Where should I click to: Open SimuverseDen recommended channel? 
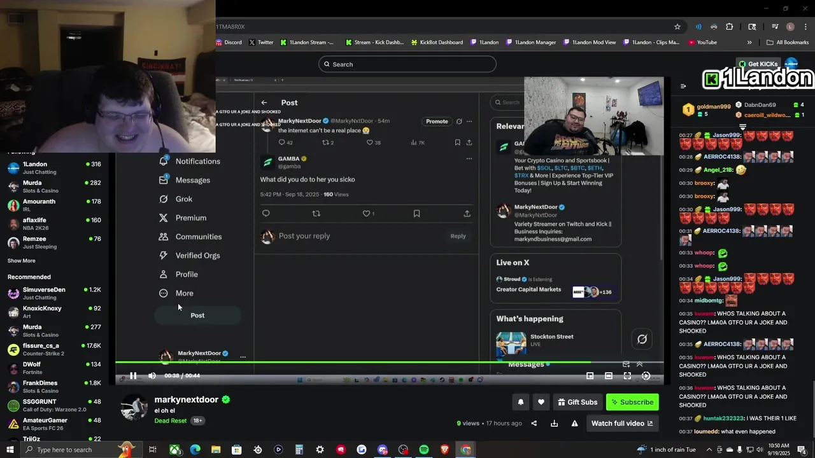pos(54,293)
